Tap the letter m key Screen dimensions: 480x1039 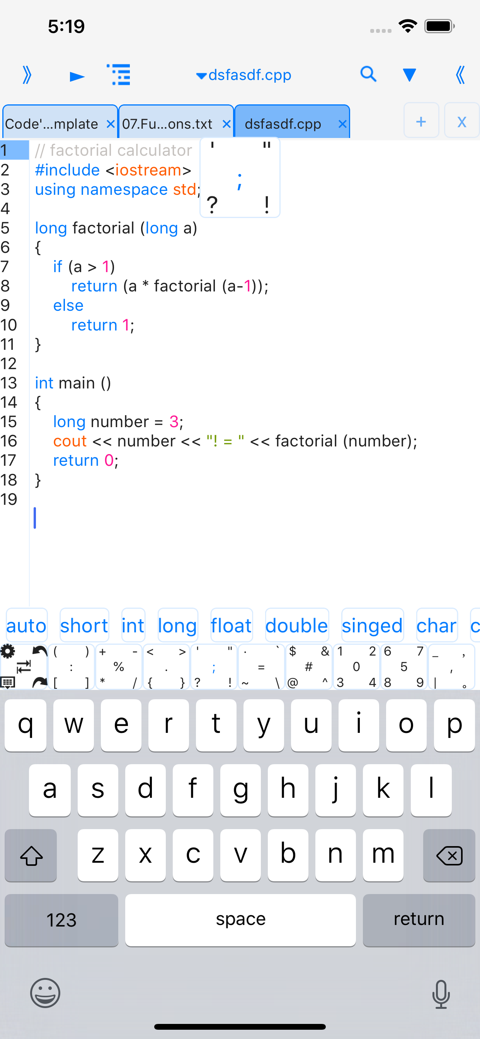(x=383, y=855)
